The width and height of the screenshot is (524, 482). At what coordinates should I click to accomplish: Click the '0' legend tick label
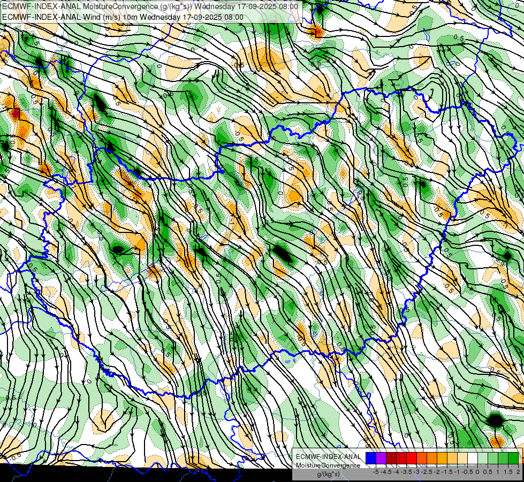pyautogui.click(x=477, y=472)
